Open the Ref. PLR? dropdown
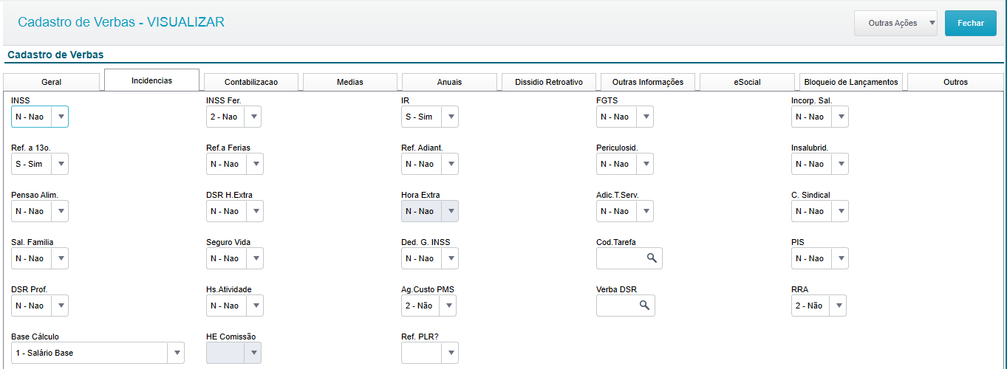Image resolution: width=1007 pixels, height=369 pixels. [x=430, y=353]
